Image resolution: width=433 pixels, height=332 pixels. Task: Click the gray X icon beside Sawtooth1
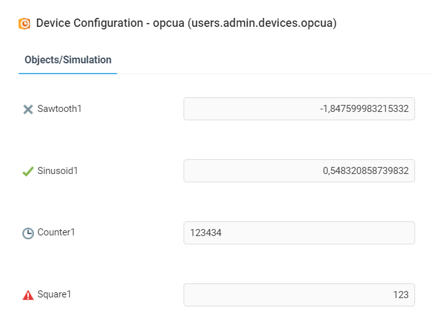pos(28,109)
